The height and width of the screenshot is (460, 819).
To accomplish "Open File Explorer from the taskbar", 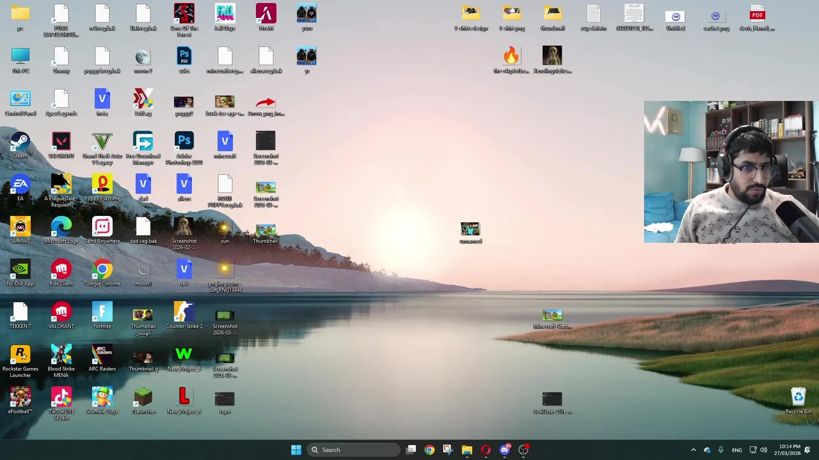I will [467, 450].
